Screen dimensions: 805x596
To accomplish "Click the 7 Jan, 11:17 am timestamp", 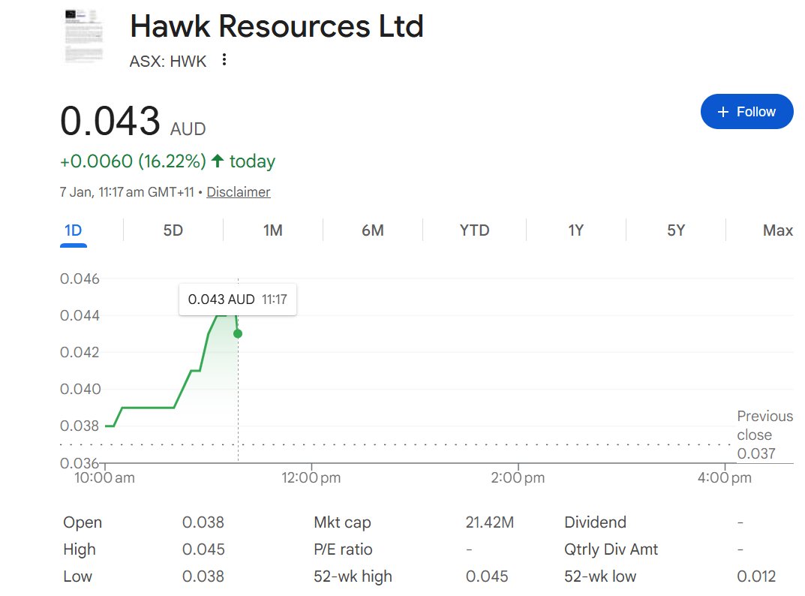I will click(128, 192).
